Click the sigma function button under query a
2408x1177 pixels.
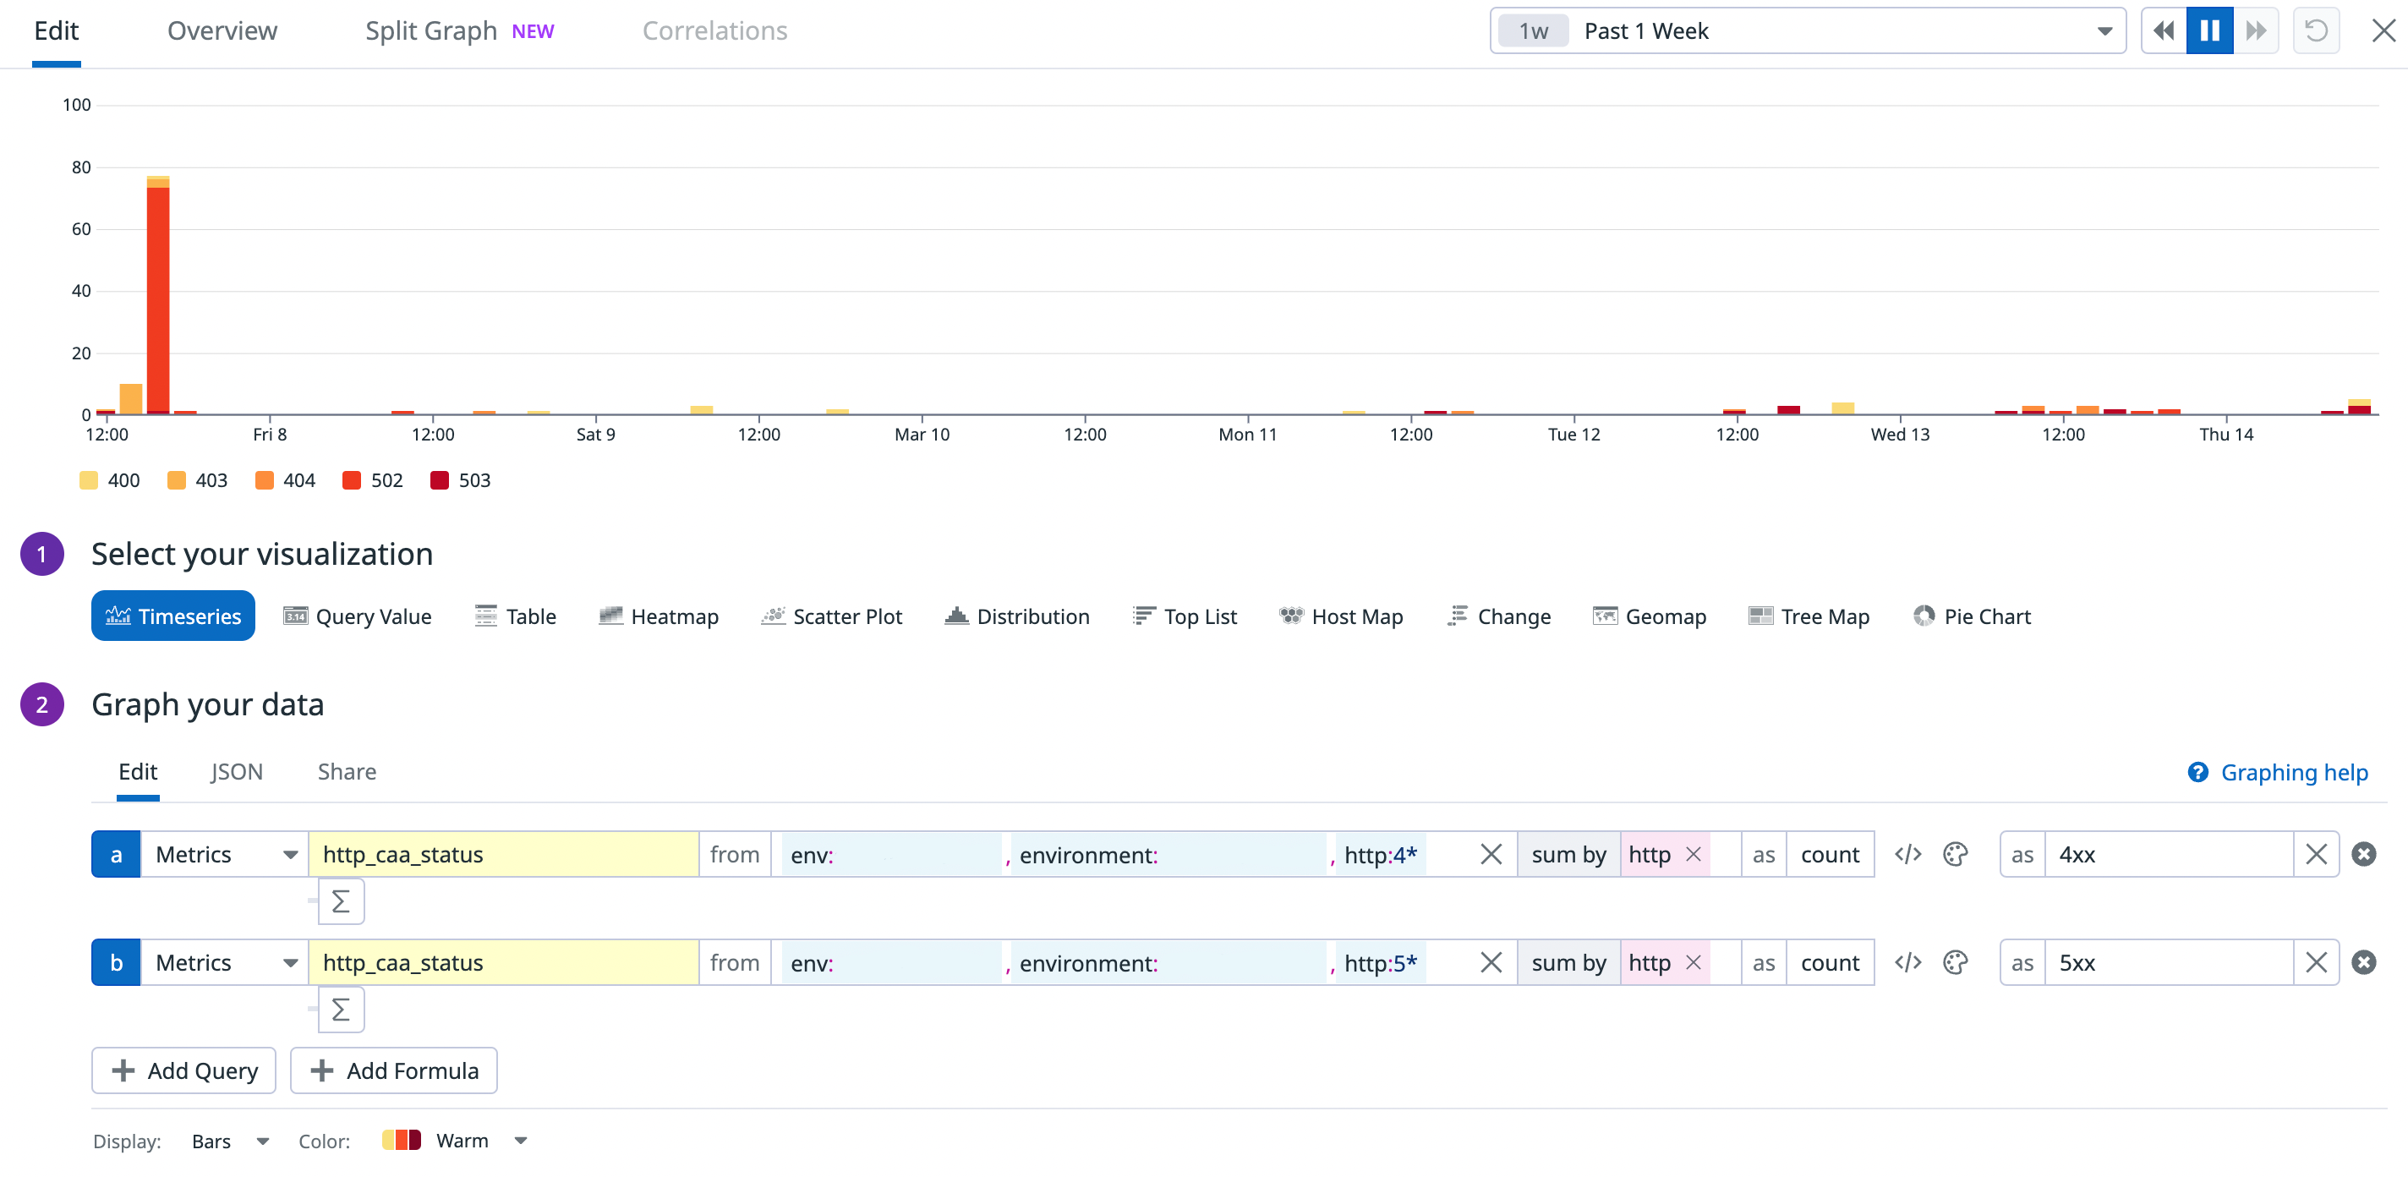click(340, 901)
